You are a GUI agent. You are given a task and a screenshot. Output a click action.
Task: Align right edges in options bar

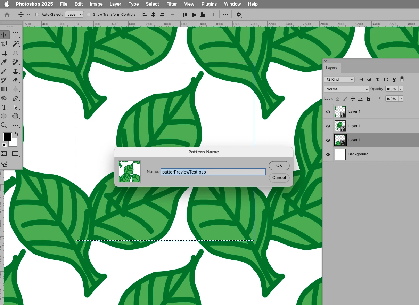pos(162,15)
